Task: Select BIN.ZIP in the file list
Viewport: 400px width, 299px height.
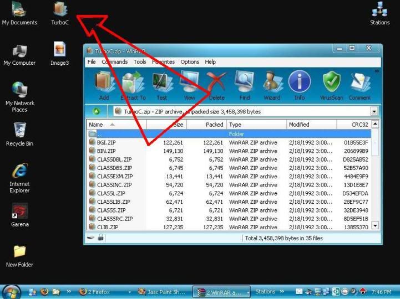Action: (229, 151)
